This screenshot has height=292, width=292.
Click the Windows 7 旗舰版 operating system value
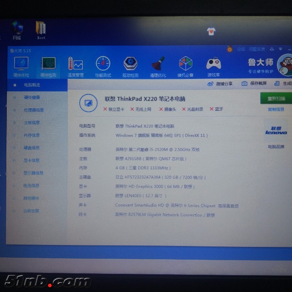coord(162,136)
